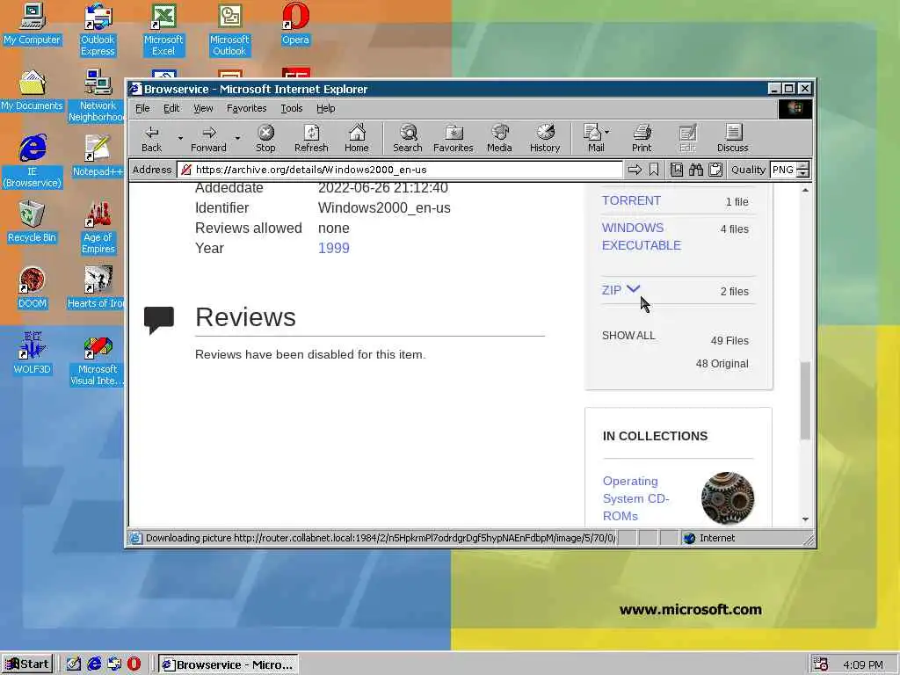Screen dimensions: 900x675
Task: Open the Back history dropdown arrow
Action: (x=180, y=138)
